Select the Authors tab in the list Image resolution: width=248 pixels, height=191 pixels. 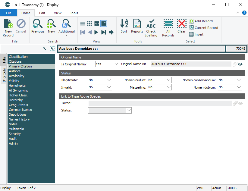point(14,71)
